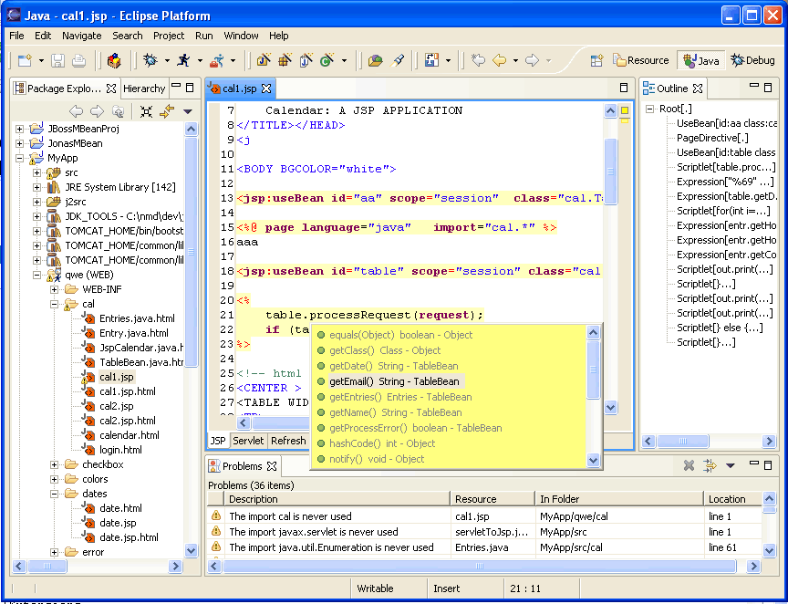Minimize the Package Explorer view
This screenshot has width=788, height=604.
click(175, 86)
